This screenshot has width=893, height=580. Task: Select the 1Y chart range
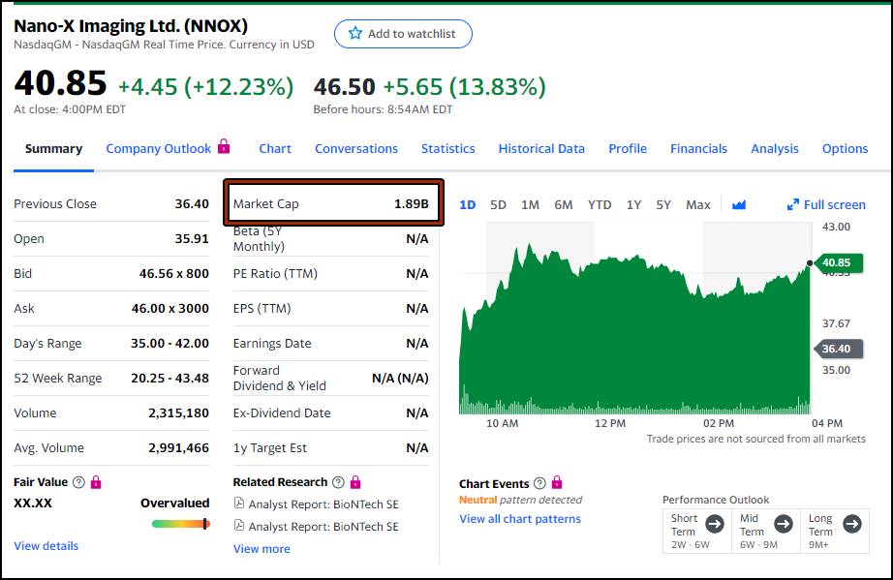tap(633, 205)
